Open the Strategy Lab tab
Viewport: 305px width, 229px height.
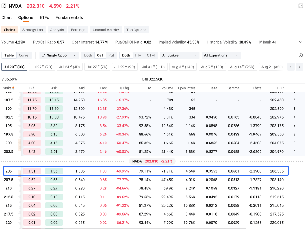pos(33,30)
